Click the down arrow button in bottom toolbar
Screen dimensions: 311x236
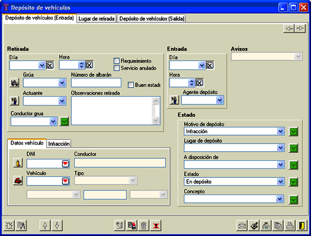(x=57, y=225)
